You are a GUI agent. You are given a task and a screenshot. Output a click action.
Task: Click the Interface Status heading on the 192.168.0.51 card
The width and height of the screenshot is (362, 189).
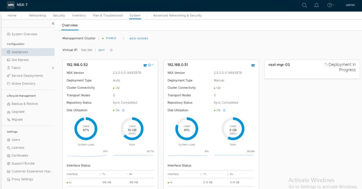point(180,165)
